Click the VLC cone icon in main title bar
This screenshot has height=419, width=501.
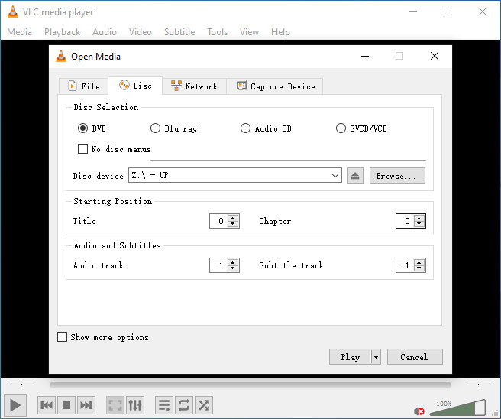[x=13, y=11]
